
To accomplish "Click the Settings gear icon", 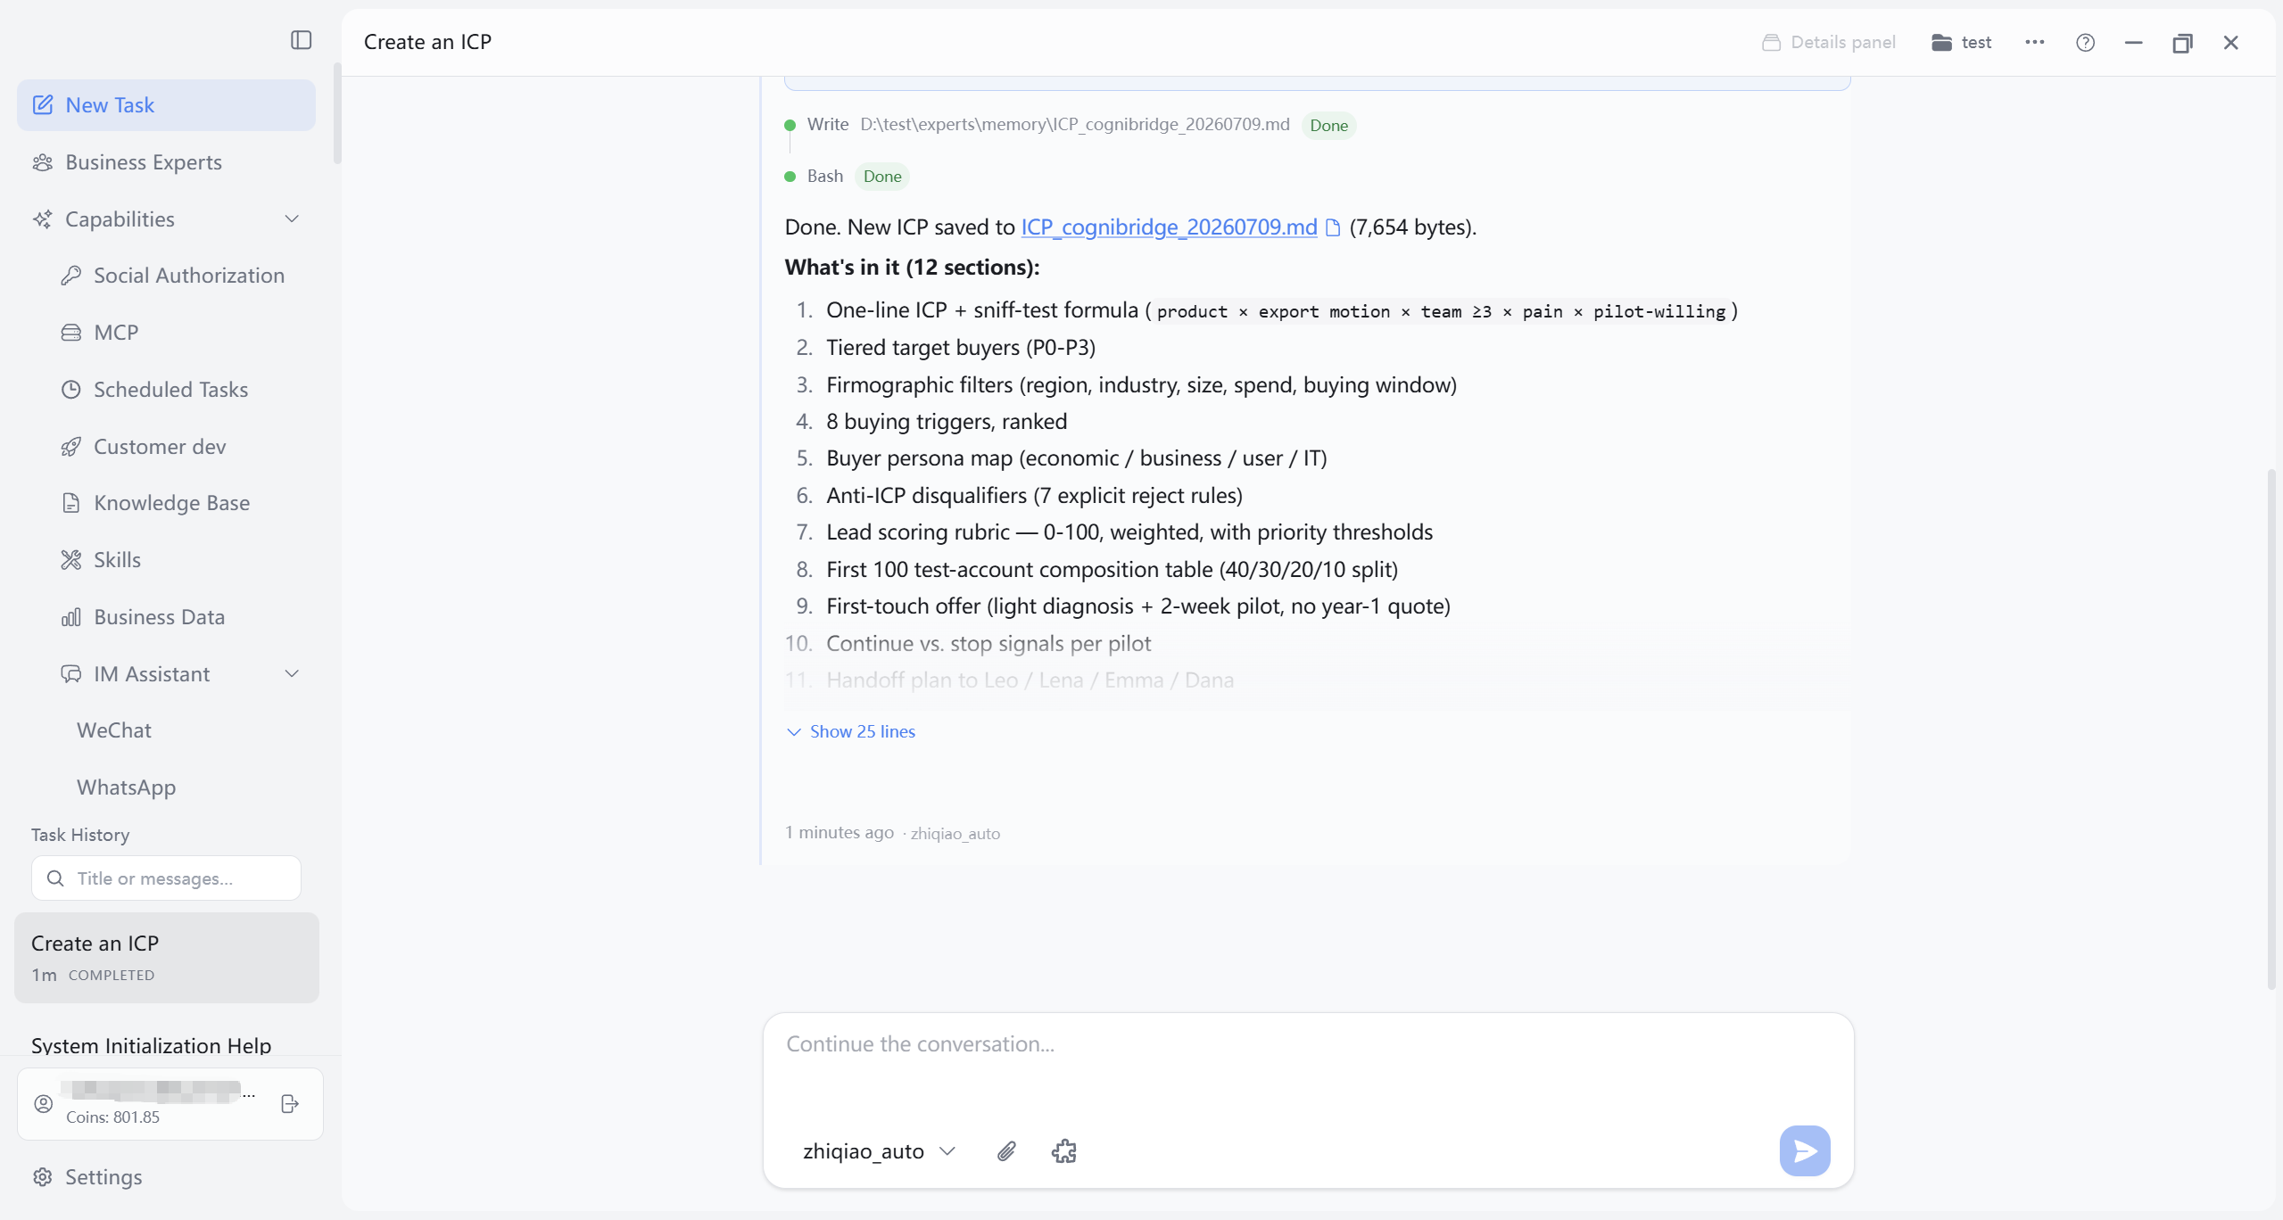I will click(42, 1177).
